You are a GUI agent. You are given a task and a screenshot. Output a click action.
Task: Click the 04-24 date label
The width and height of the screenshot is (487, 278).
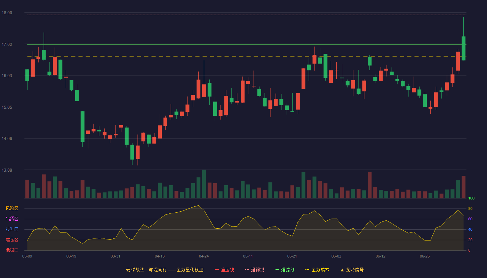(204, 256)
